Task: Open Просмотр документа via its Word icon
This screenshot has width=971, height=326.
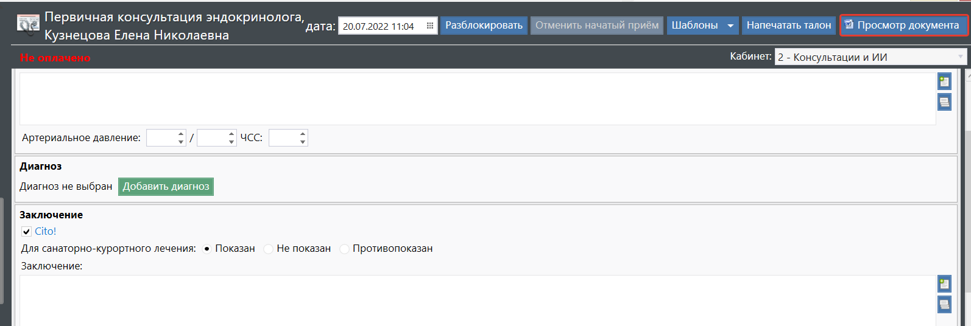Action: pos(849,25)
